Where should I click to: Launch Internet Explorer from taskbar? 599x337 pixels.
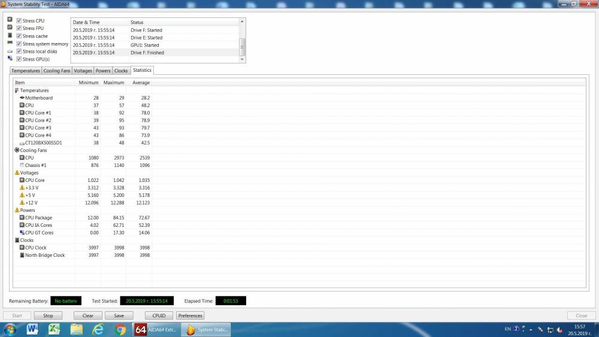[x=98, y=329]
